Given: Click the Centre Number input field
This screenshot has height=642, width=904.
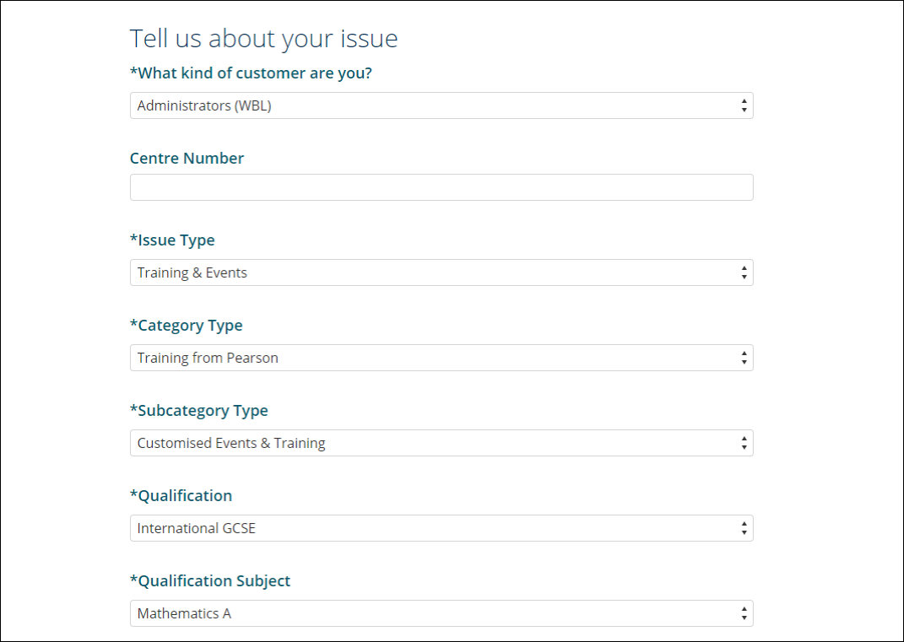Looking at the screenshot, I should coord(441,186).
